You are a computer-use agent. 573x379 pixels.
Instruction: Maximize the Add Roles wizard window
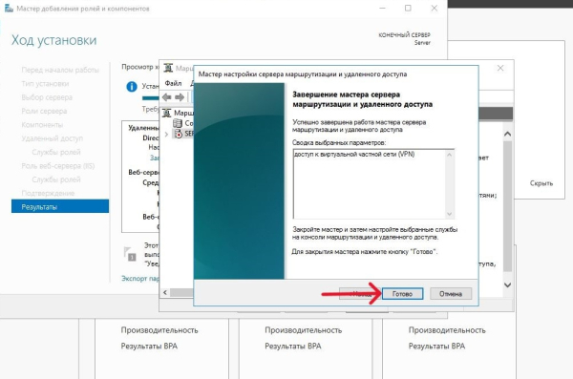(408, 8)
